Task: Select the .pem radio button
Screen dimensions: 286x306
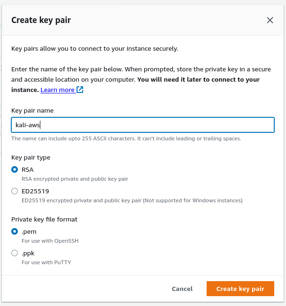Action: tap(15, 231)
